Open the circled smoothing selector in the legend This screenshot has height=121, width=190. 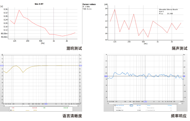pyautogui.click(x=131, y=106)
